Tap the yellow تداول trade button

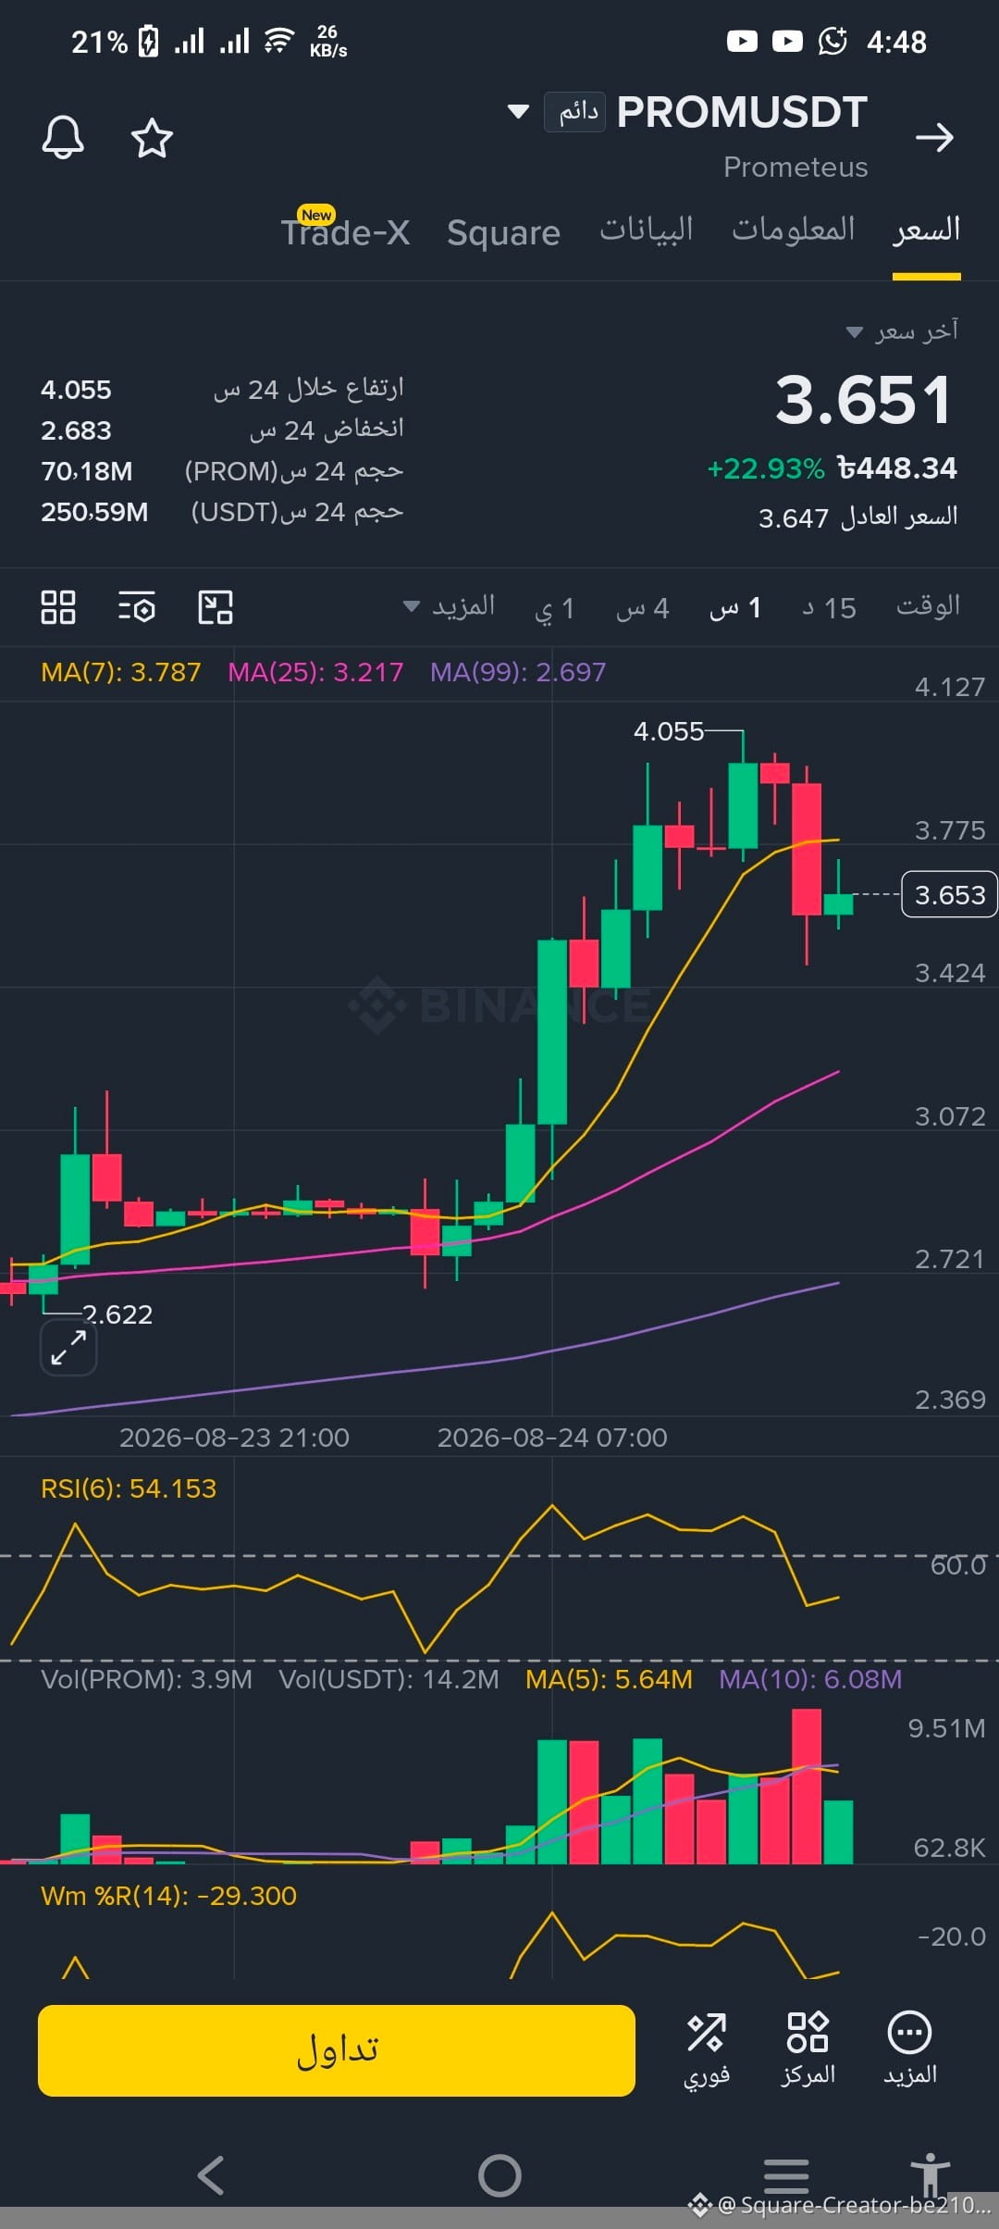[337, 2050]
